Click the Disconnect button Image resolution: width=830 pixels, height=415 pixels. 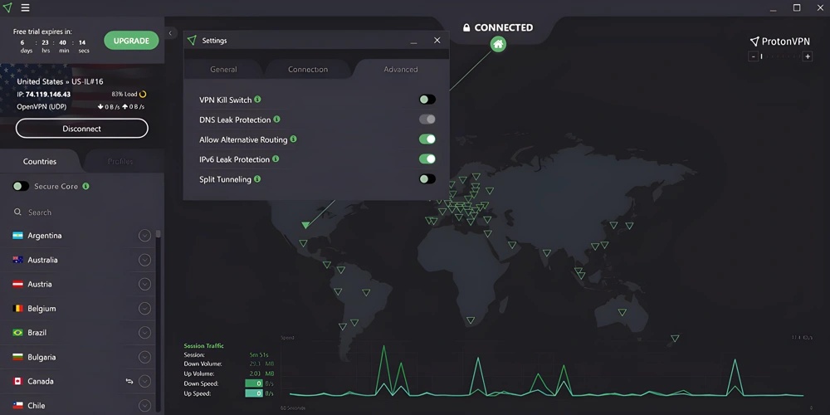(82, 129)
